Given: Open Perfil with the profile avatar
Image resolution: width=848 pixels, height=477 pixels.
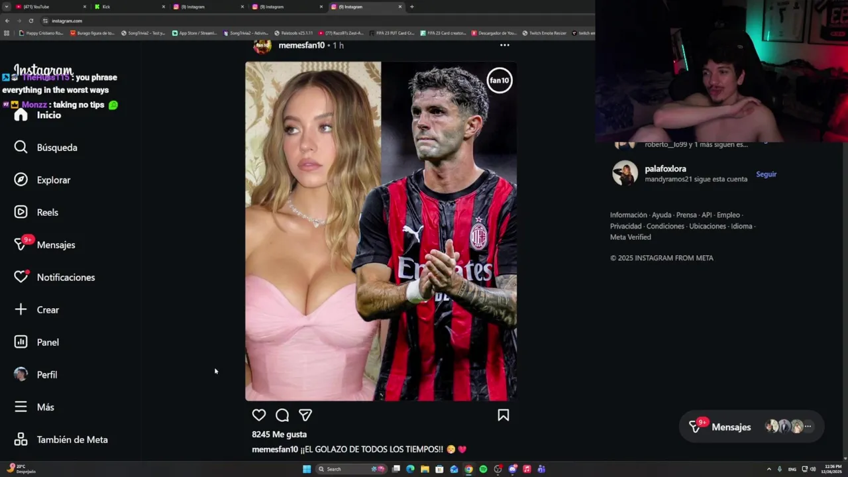Looking at the screenshot, I should pos(36,375).
